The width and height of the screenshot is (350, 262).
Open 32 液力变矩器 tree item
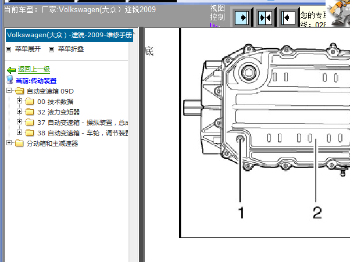(x=59, y=112)
